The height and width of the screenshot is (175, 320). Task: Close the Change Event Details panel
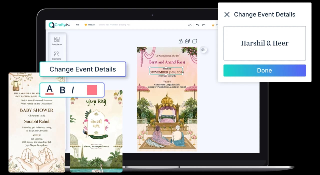[227, 14]
